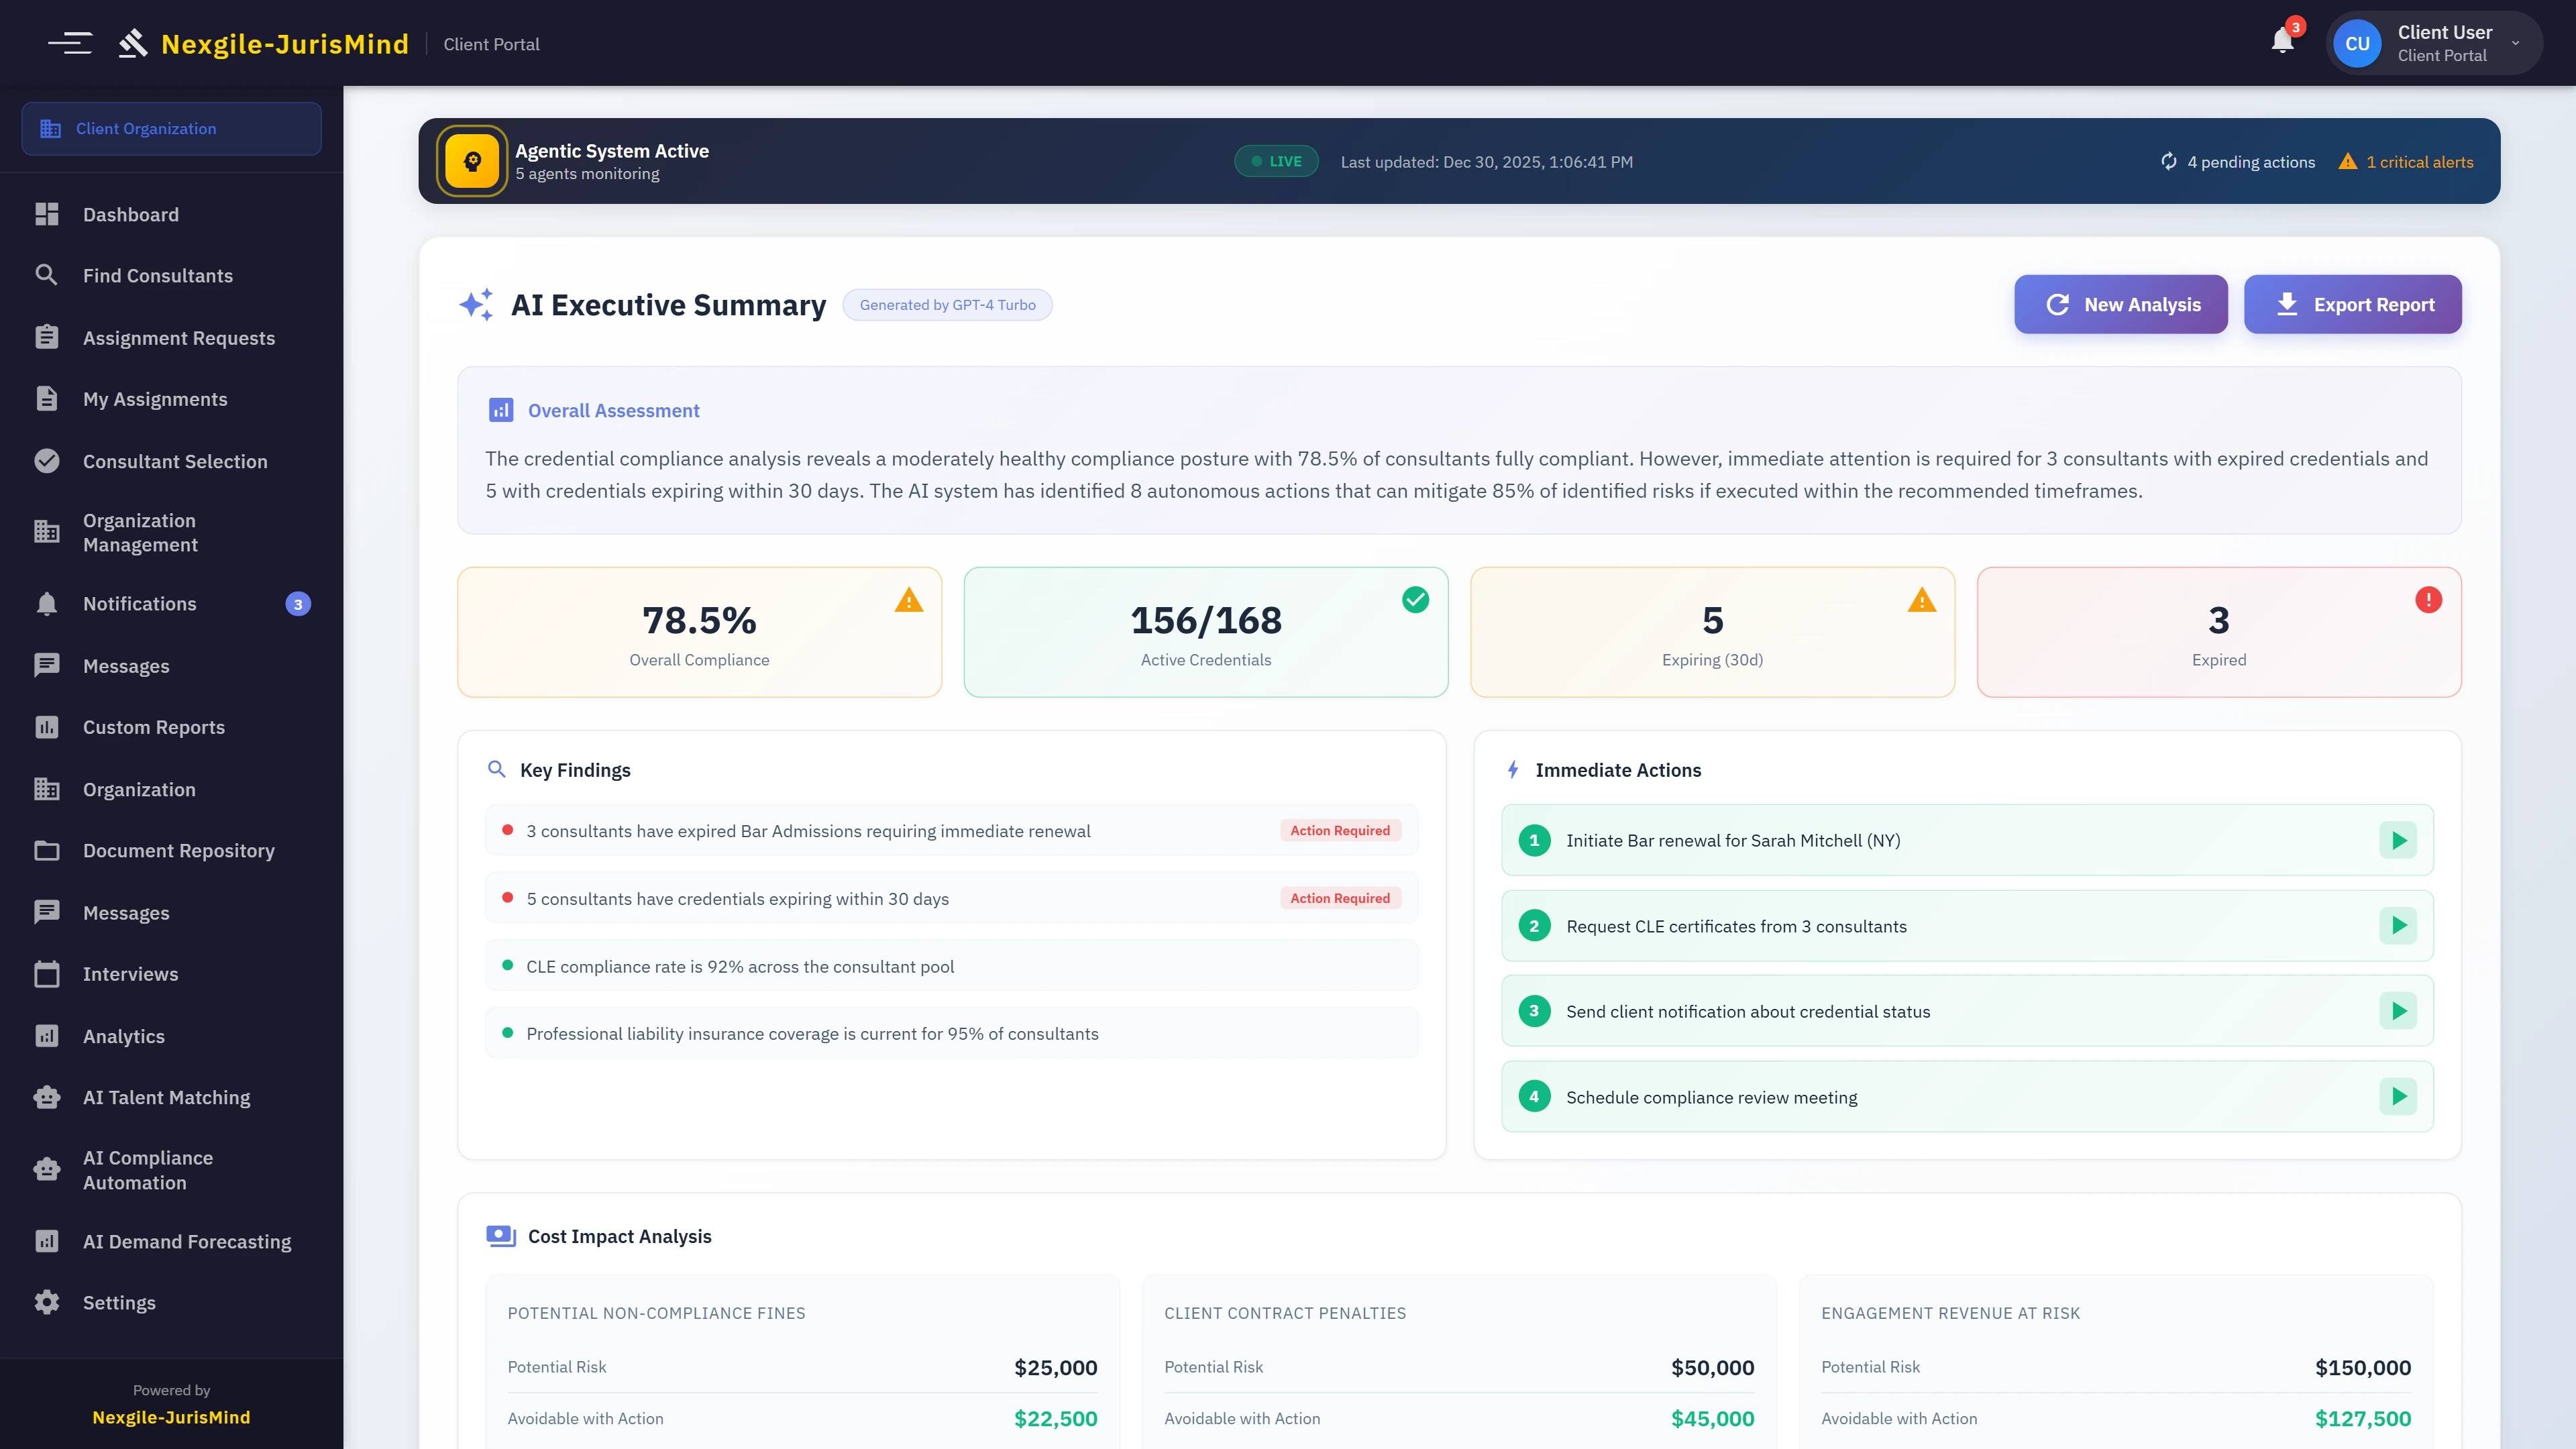
Task: Run the Initiate Bar renewal action play button
Action: [2398, 840]
